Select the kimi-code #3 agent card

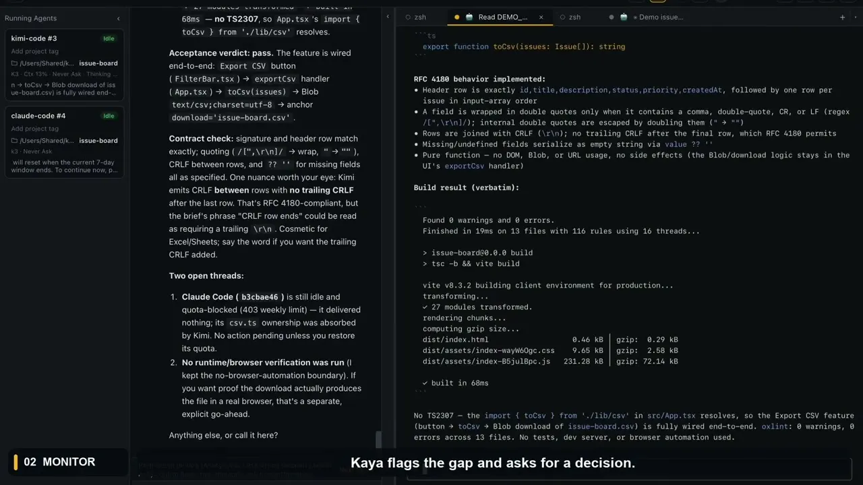pyautogui.click(x=64, y=66)
